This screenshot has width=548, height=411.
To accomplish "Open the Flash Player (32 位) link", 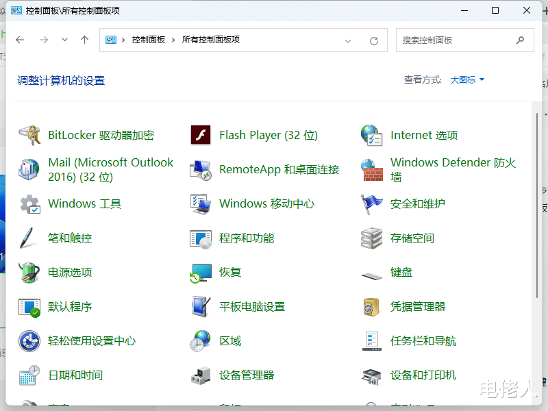I will point(269,135).
